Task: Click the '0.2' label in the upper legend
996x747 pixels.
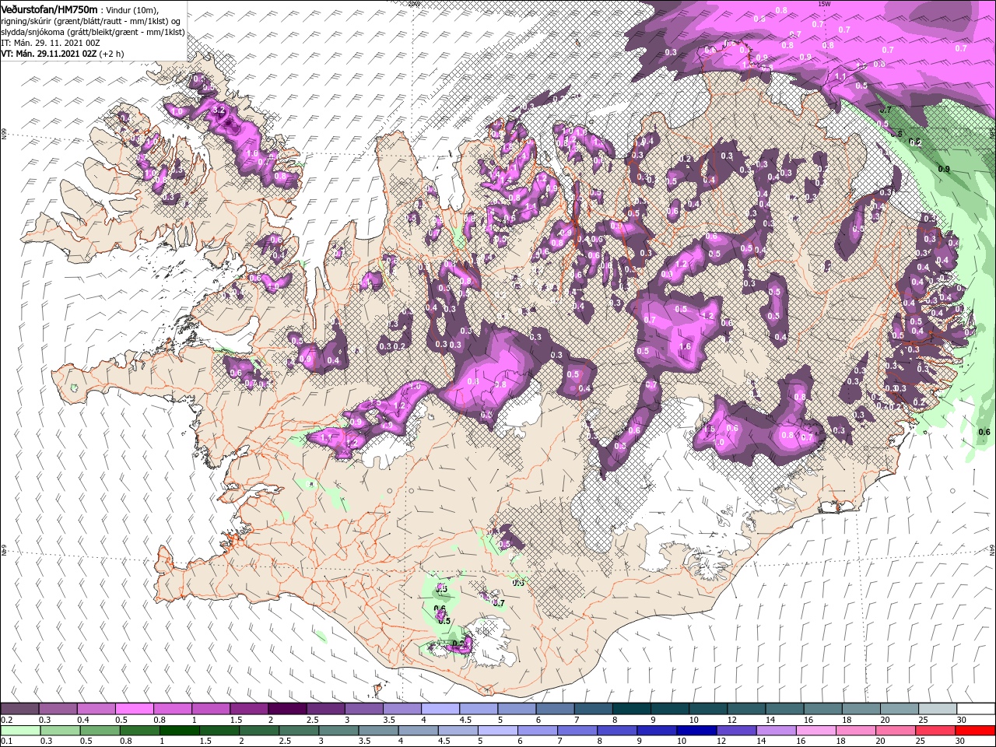Action: 6,720
